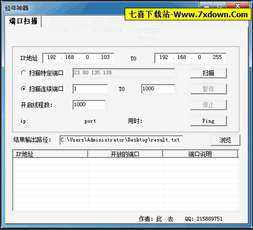Edit the ending port 1000 field
The image size is (253, 230).
158,89
